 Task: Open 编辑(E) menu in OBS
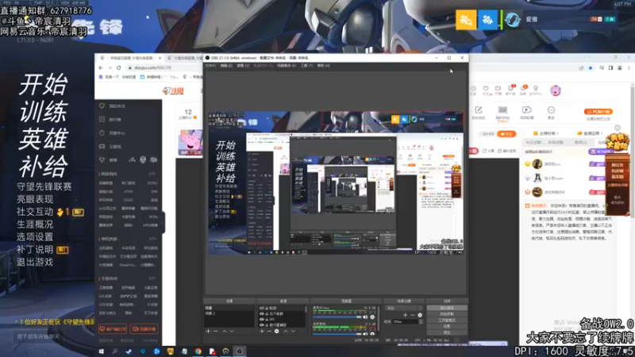pyautogui.click(x=226, y=65)
